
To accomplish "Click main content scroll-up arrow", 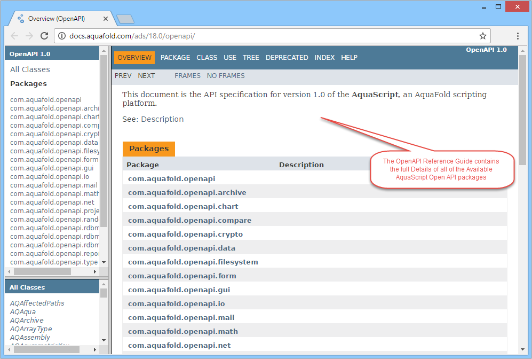I will [522, 51].
